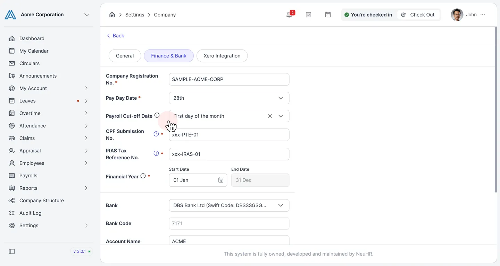Go to home via breadcrumb house icon
This screenshot has height=266, width=500.
[x=112, y=15]
